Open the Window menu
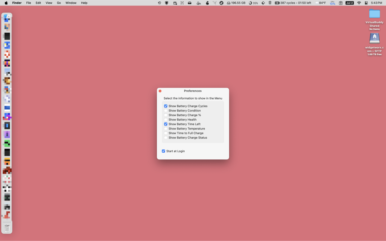 pos(71,3)
